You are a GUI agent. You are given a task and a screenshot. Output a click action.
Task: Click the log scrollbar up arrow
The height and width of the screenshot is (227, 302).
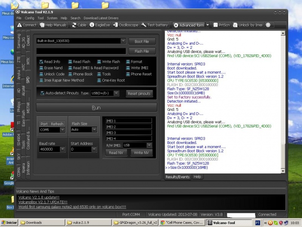pos(283,33)
